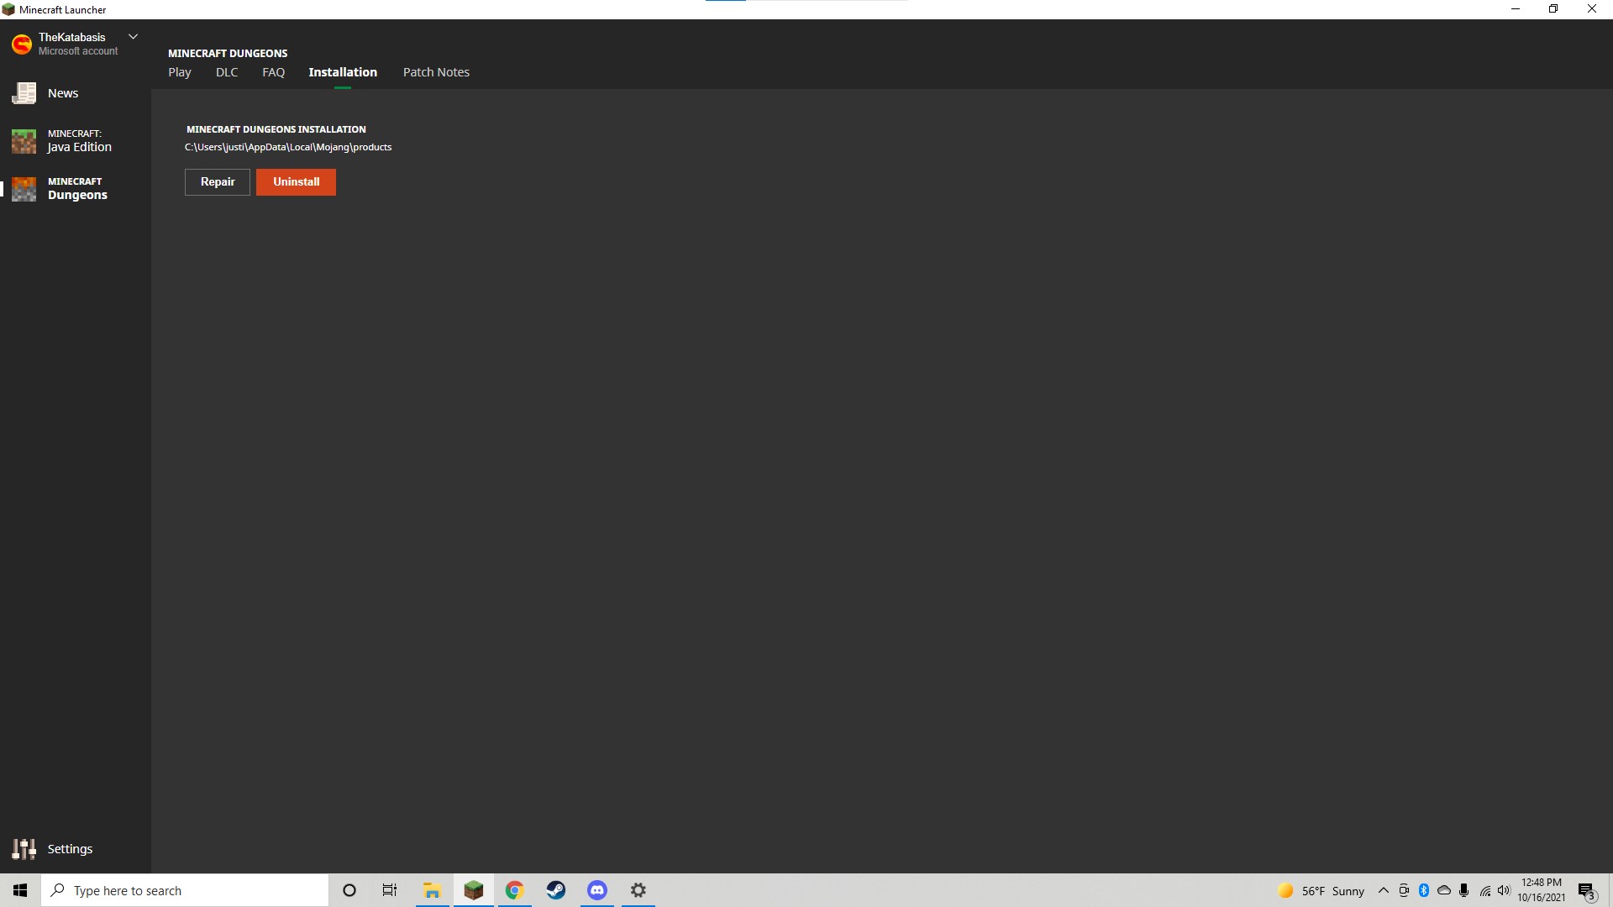Go to the Patch Notes tab
Image resolution: width=1613 pixels, height=907 pixels.
436,72
